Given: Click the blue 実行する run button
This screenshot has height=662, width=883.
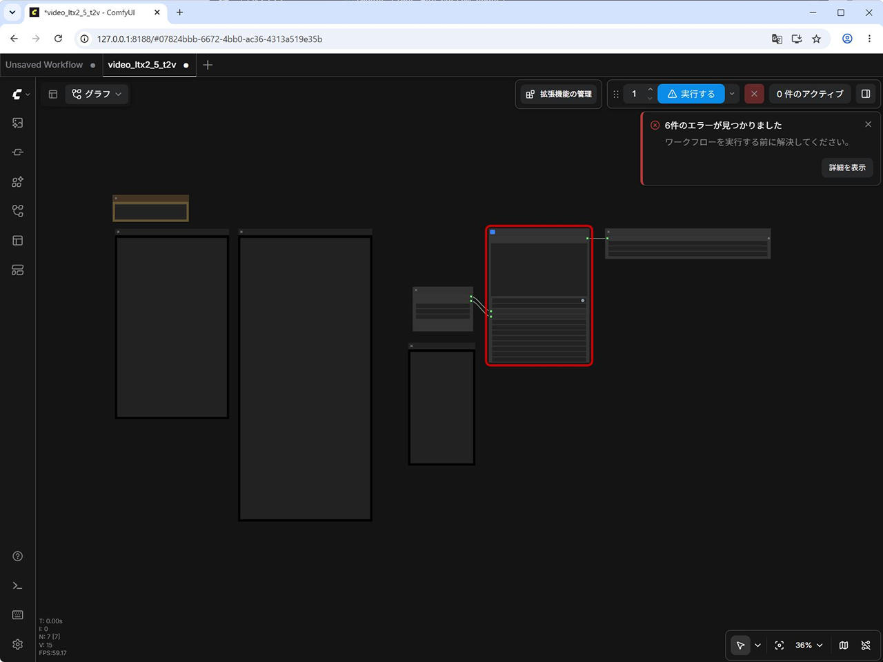Looking at the screenshot, I should (691, 94).
